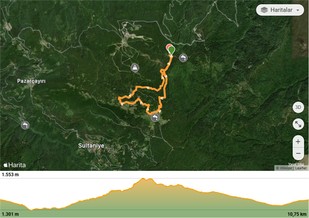Click the dropdown arrow beside Haritalar
This screenshot has width=309, height=218.
(298, 10)
